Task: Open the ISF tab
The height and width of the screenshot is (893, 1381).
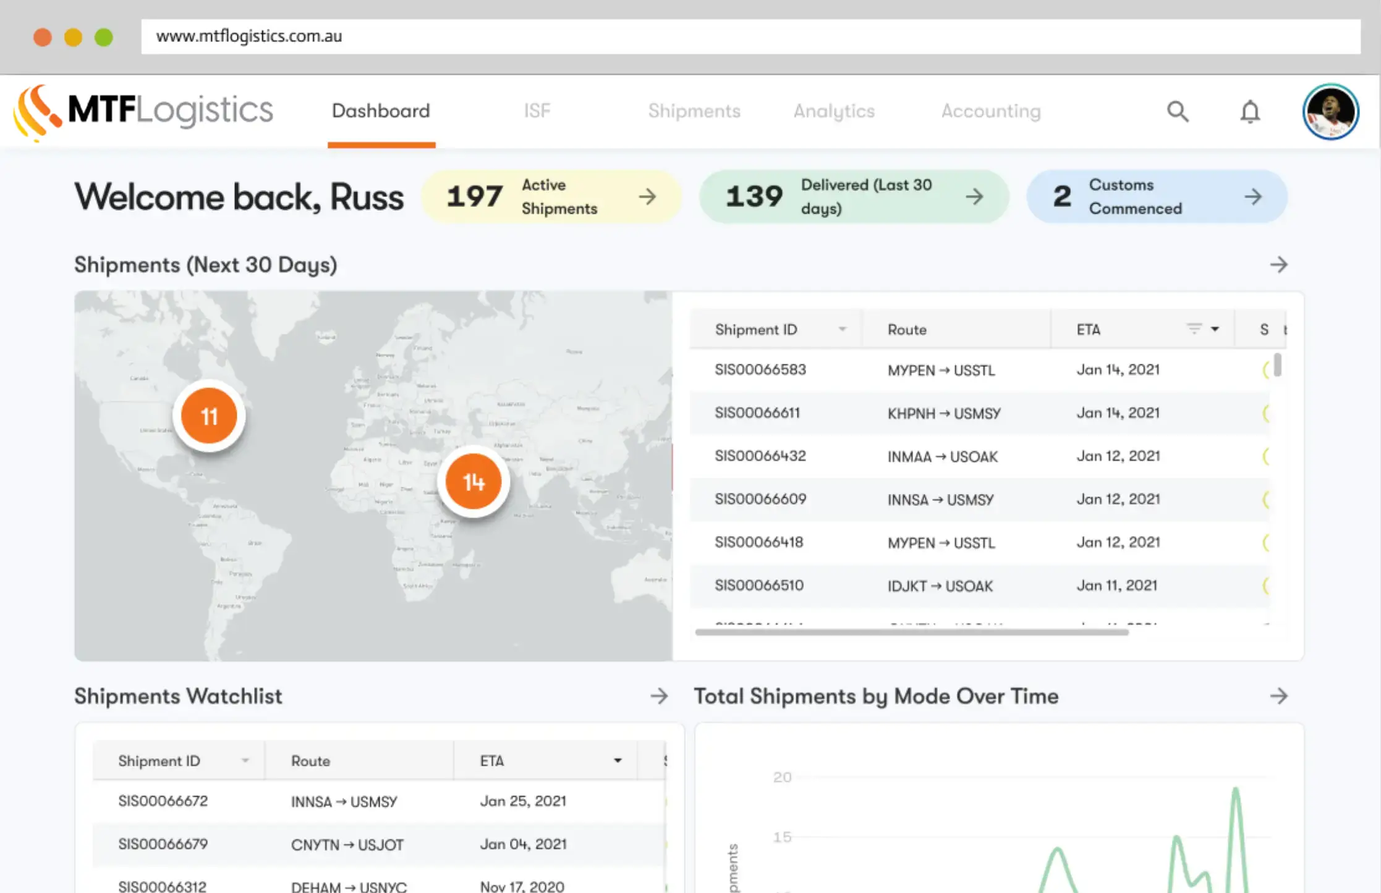Action: [x=537, y=111]
